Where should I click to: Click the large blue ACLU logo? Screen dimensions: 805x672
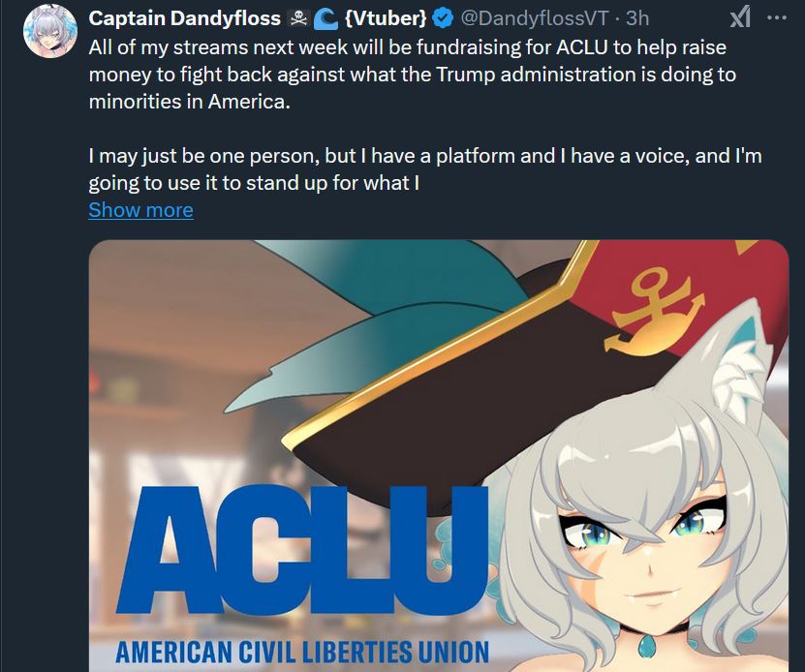click(303, 549)
